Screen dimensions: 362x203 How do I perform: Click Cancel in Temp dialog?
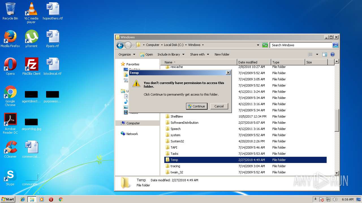[219, 106]
